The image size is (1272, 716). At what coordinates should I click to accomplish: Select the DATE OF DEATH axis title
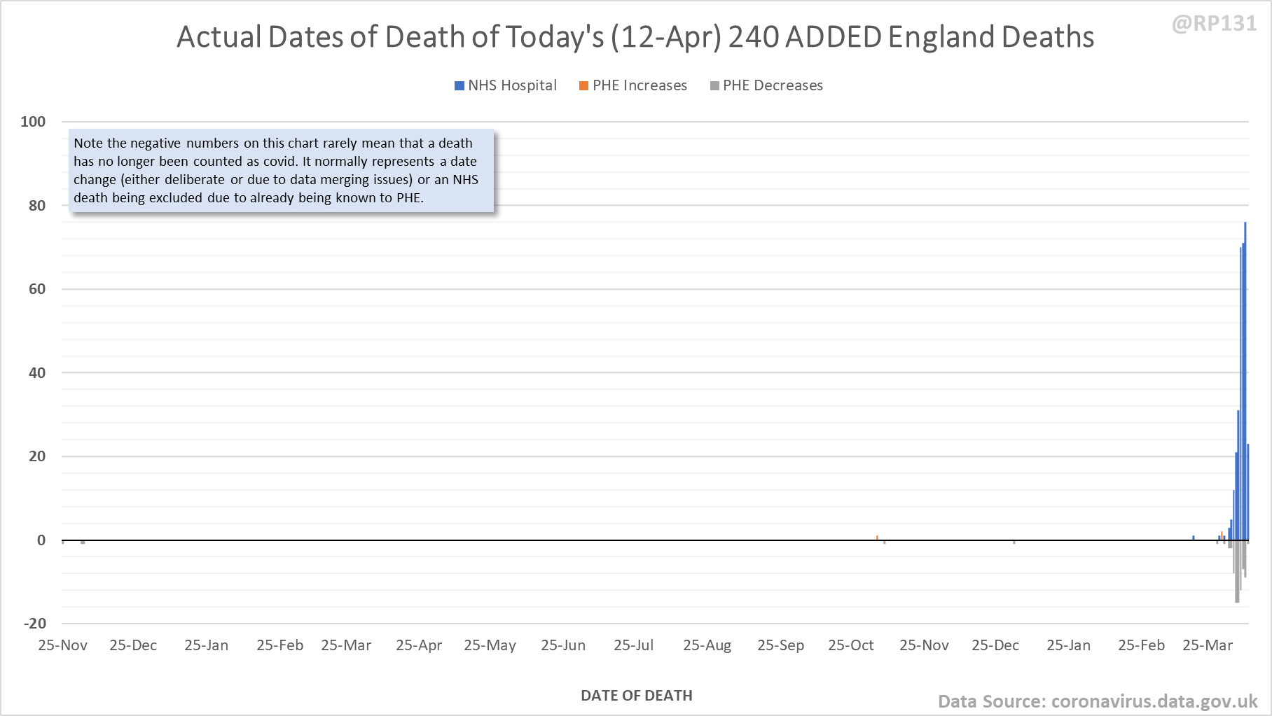pyautogui.click(x=636, y=695)
